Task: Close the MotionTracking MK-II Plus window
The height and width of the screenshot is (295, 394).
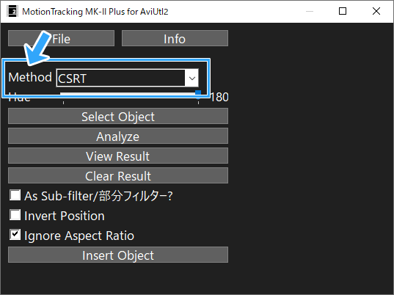Action: [376, 12]
